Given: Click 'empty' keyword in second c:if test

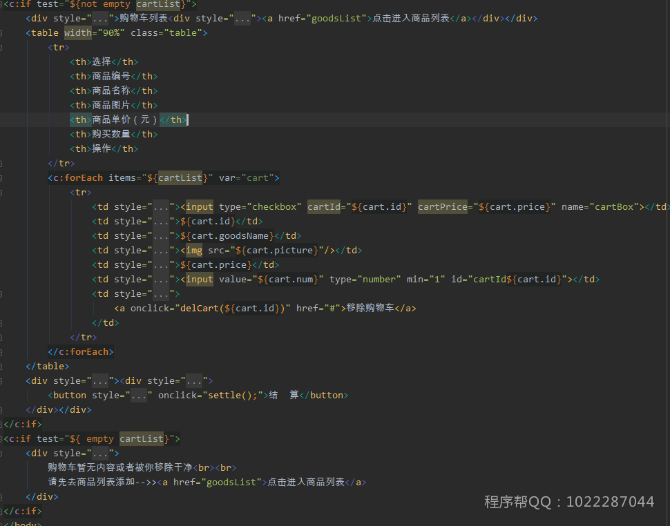Looking at the screenshot, I should (100, 439).
